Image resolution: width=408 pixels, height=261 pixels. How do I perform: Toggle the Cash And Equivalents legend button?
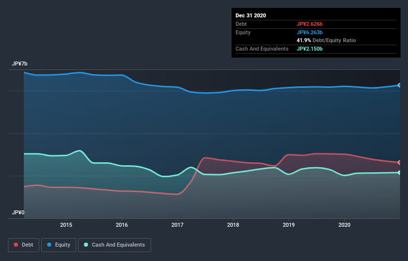point(114,245)
